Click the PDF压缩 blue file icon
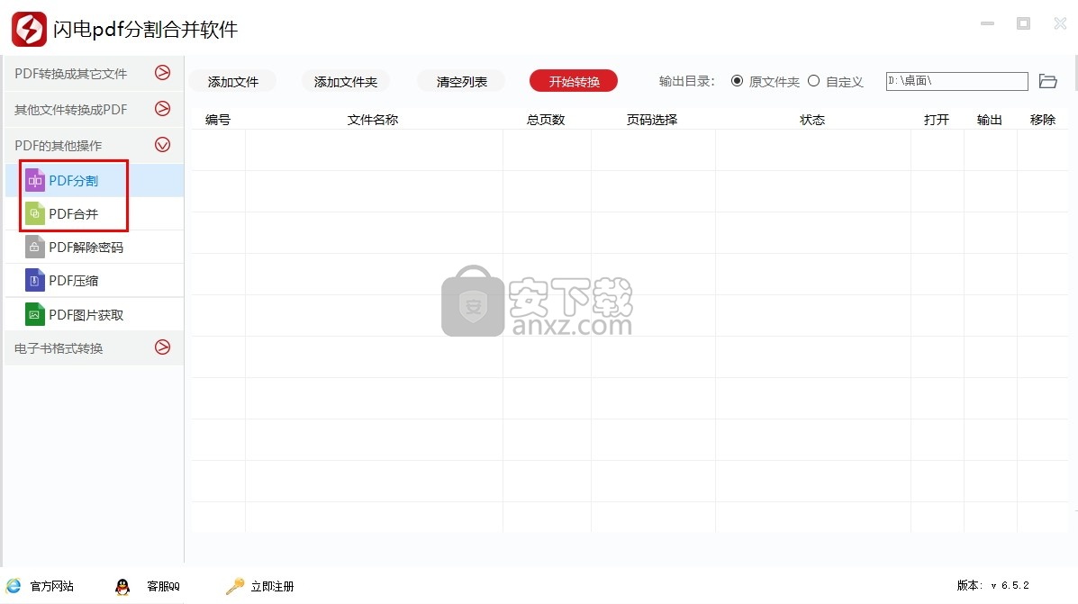This screenshot has height=604, width=1078. [34, 280]
